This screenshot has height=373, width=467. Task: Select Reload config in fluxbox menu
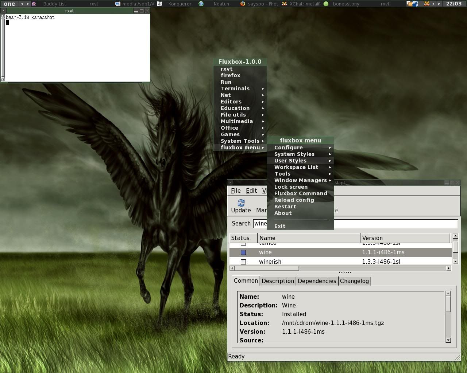tap(300, 200)
